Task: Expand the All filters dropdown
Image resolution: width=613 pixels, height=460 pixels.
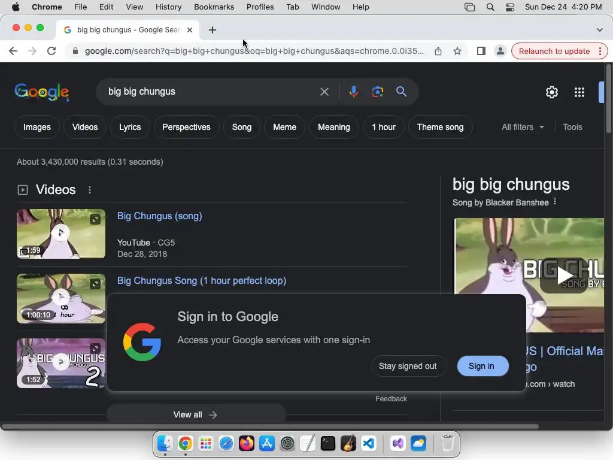Action: pos(523,127)
